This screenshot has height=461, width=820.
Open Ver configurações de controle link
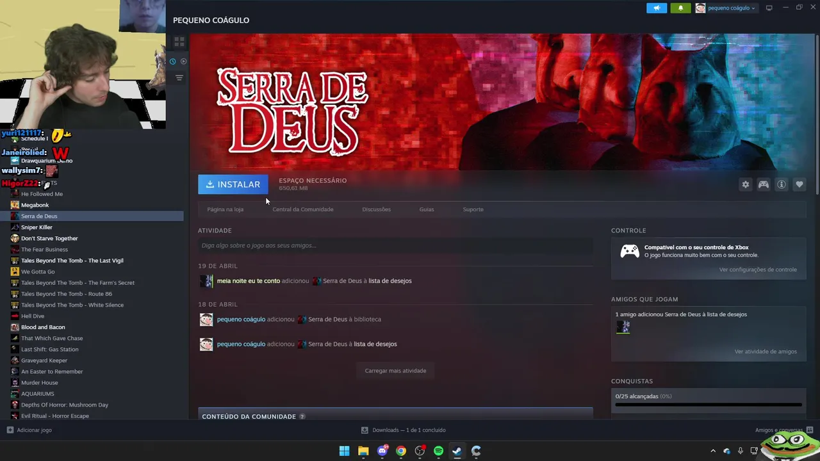click(x=758, y=270)
